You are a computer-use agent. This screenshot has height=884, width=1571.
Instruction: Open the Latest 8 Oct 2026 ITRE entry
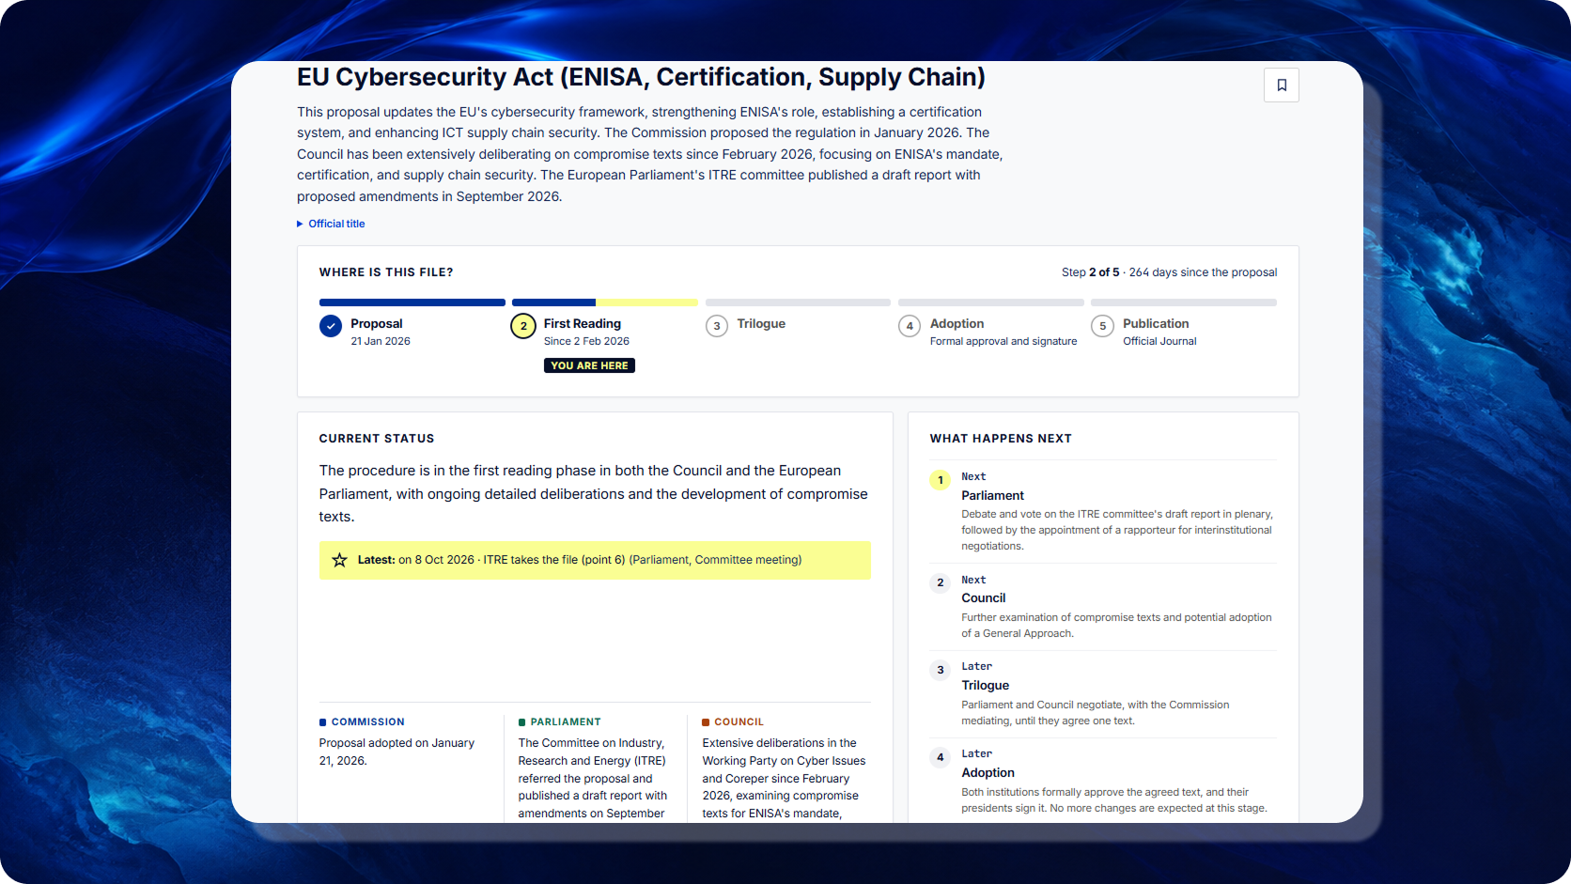[595, 560]
